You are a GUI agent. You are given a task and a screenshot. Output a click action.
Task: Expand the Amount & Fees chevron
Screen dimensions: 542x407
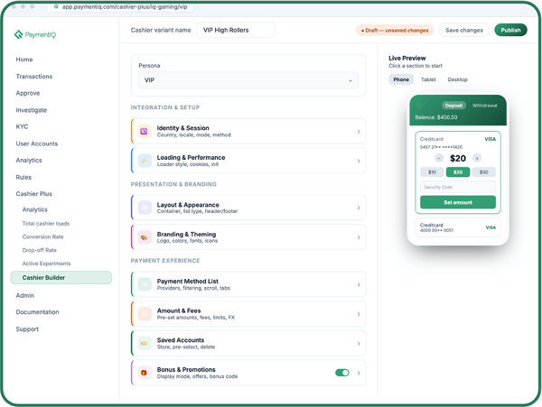pyautogui.click(x=359, y=314)
